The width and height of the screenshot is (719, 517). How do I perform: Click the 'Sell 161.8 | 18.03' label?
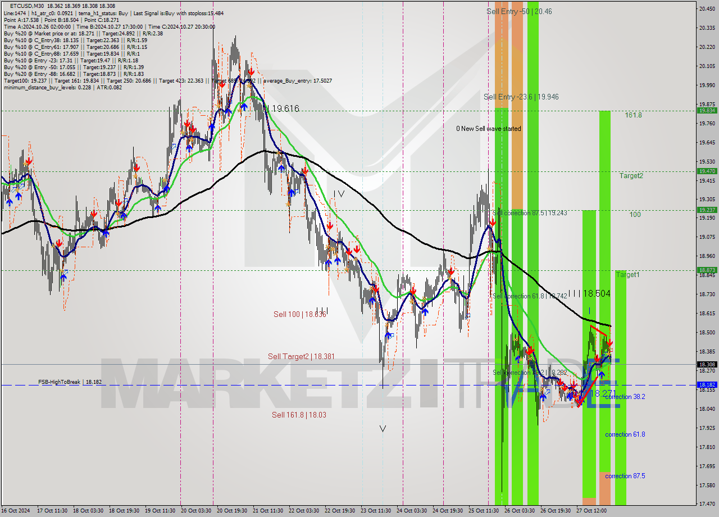[299, 415]
